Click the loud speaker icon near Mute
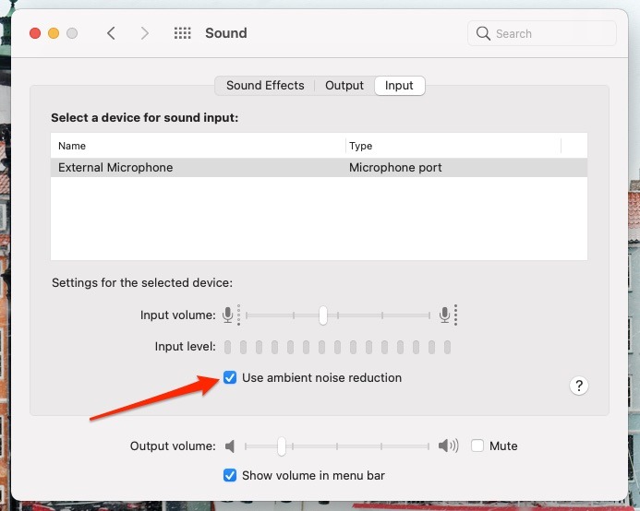This screenshot has width=640, height=511. (x=448, y=446)
